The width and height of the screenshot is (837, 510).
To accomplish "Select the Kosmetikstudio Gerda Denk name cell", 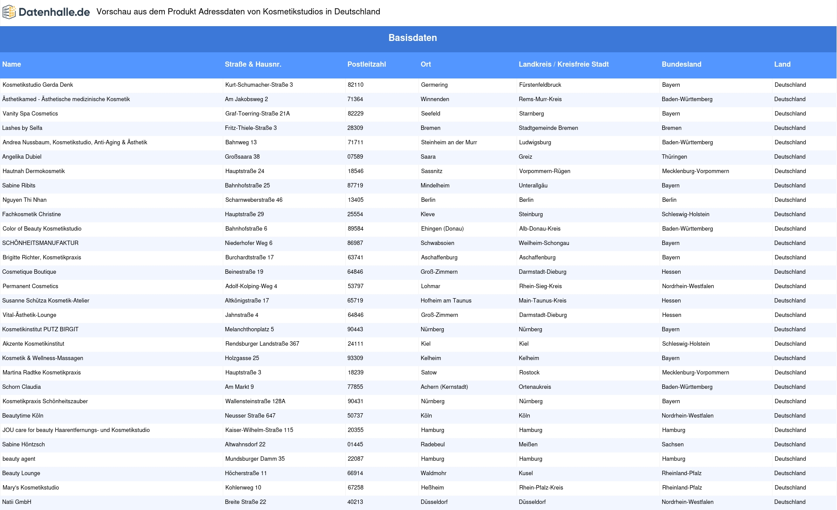I will pos(38,85).
